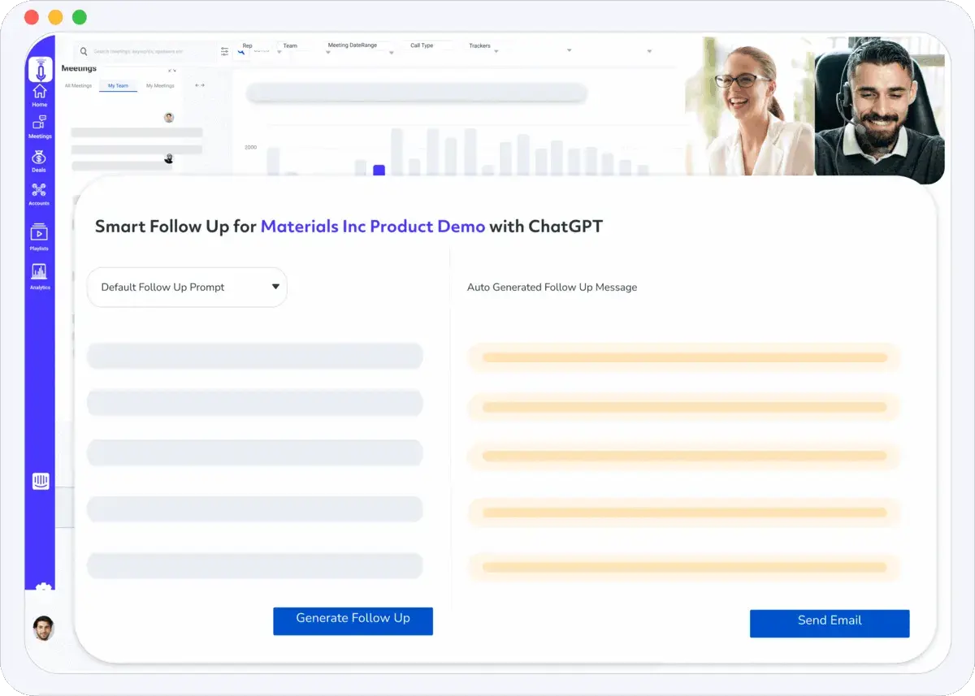Screen dimensions: 975x696
Task: Go to Meetings in the sidebar
Action: (x=39, y=126)
